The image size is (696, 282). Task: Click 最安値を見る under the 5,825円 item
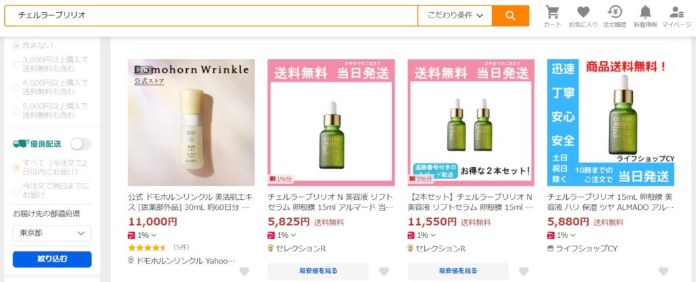coord(318,271)
